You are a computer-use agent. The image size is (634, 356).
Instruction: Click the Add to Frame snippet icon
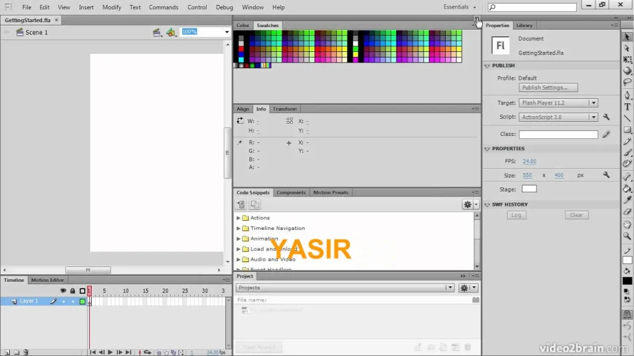(x=241, y=204)
